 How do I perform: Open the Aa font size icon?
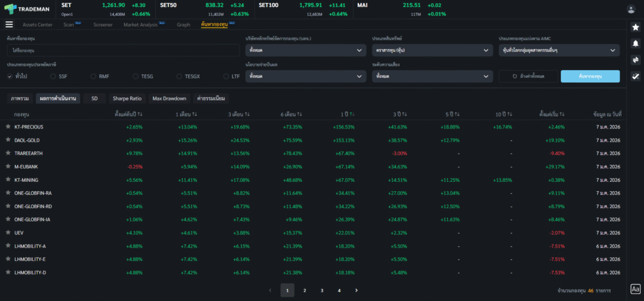(635, 289)
